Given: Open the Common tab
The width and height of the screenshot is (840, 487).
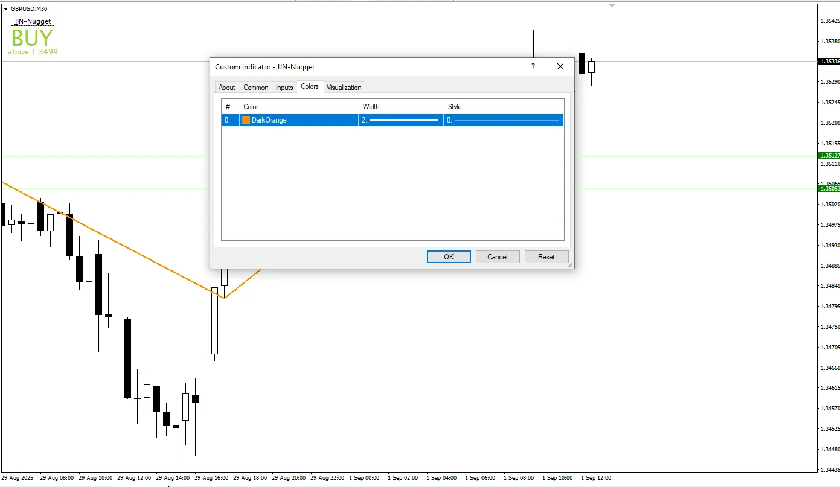Looking at the screenshot, I should tap(255, 88).
